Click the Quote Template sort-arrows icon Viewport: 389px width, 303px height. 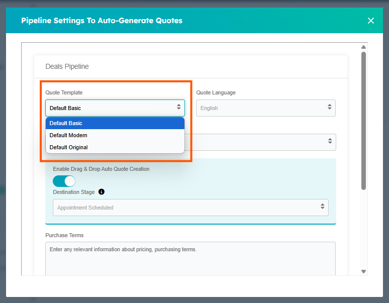178,108
